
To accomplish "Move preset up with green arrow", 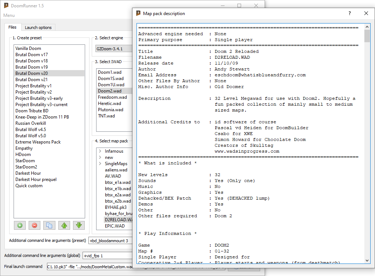I will (x=64, y=225).
